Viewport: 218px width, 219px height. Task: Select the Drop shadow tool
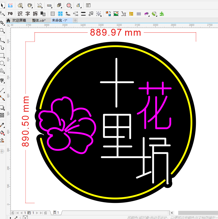click(x=2, y=108)
